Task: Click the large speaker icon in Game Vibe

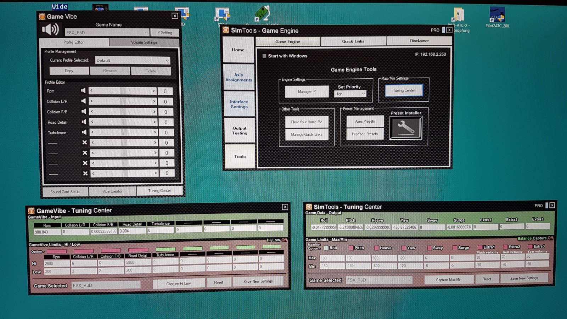Action: [51, 29]
